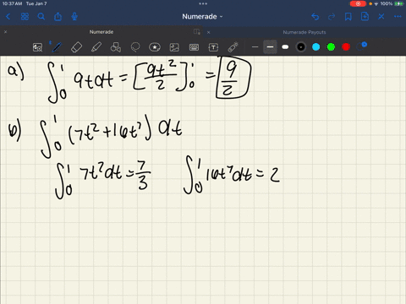Go back using the left chevron
The height and width of the screenshot is (304, 406).
click(x=8, y=17)
